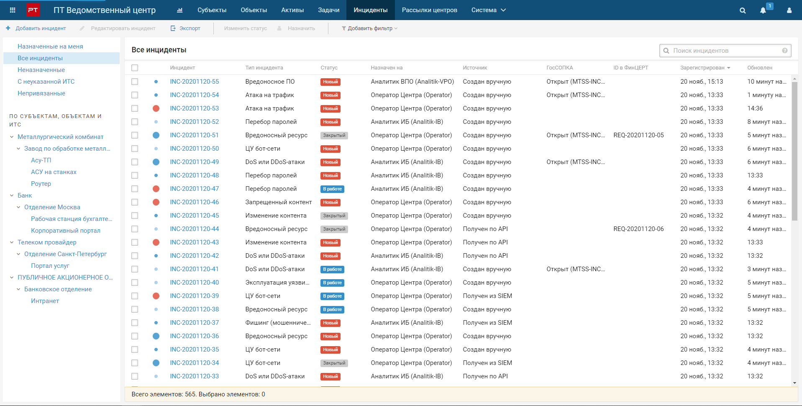Viewport: 802px width, 406px height.
Task: Collapse the 'Отделение Санкт-Петербург' node
Action: point(18,254)
